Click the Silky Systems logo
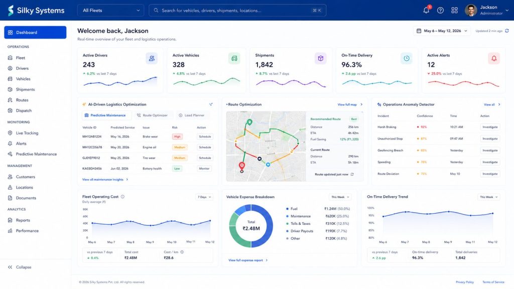514x289 pixels. (x=36, y=11)
